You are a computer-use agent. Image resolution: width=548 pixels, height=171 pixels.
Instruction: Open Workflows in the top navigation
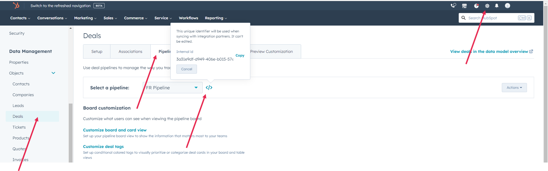[188, 18]
